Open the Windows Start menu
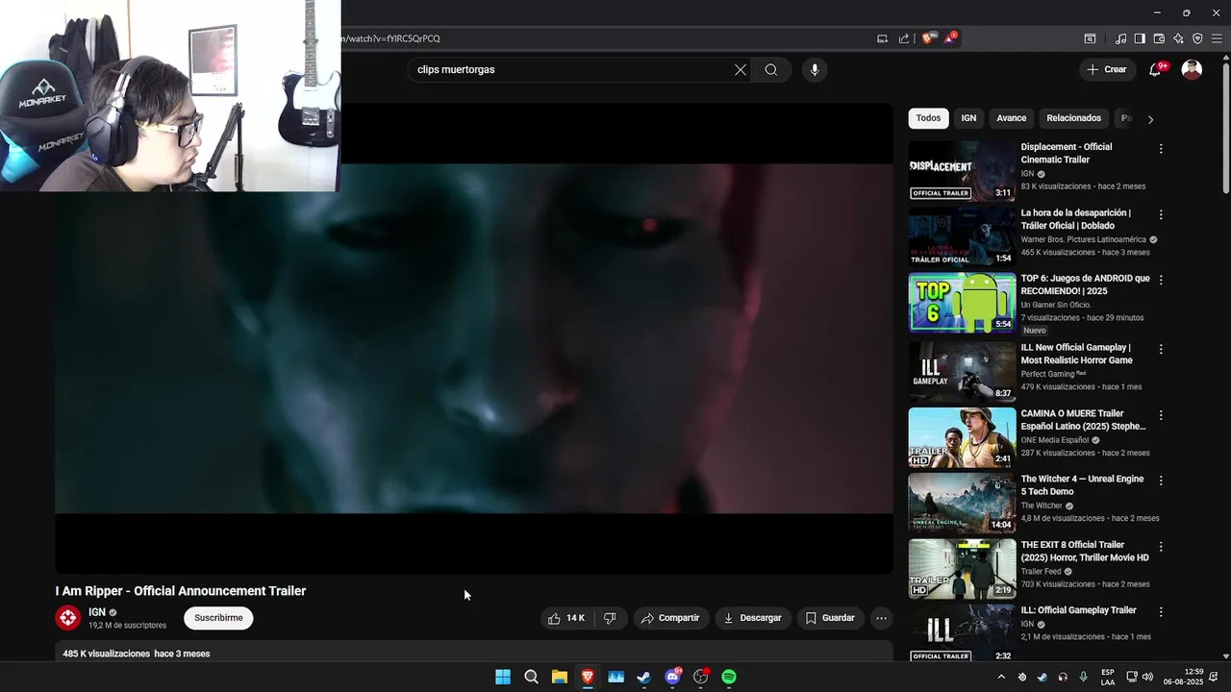Viewport: 1231px width, 692px height. 503,677
